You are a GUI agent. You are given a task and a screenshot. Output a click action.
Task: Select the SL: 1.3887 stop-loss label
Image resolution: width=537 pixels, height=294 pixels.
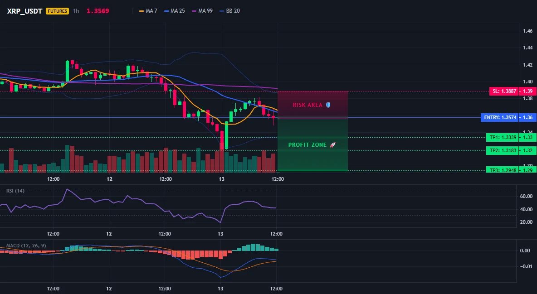tap(503, 92)
